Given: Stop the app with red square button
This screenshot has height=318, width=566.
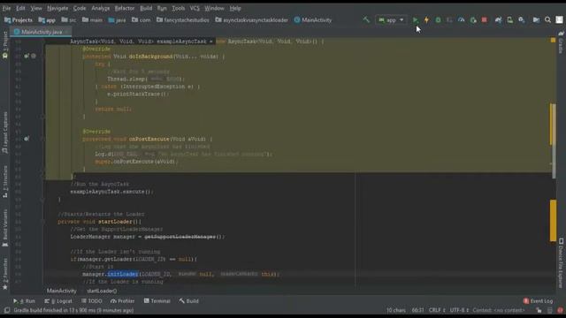Looking at the screenshot, I should (x=485, y=19).
